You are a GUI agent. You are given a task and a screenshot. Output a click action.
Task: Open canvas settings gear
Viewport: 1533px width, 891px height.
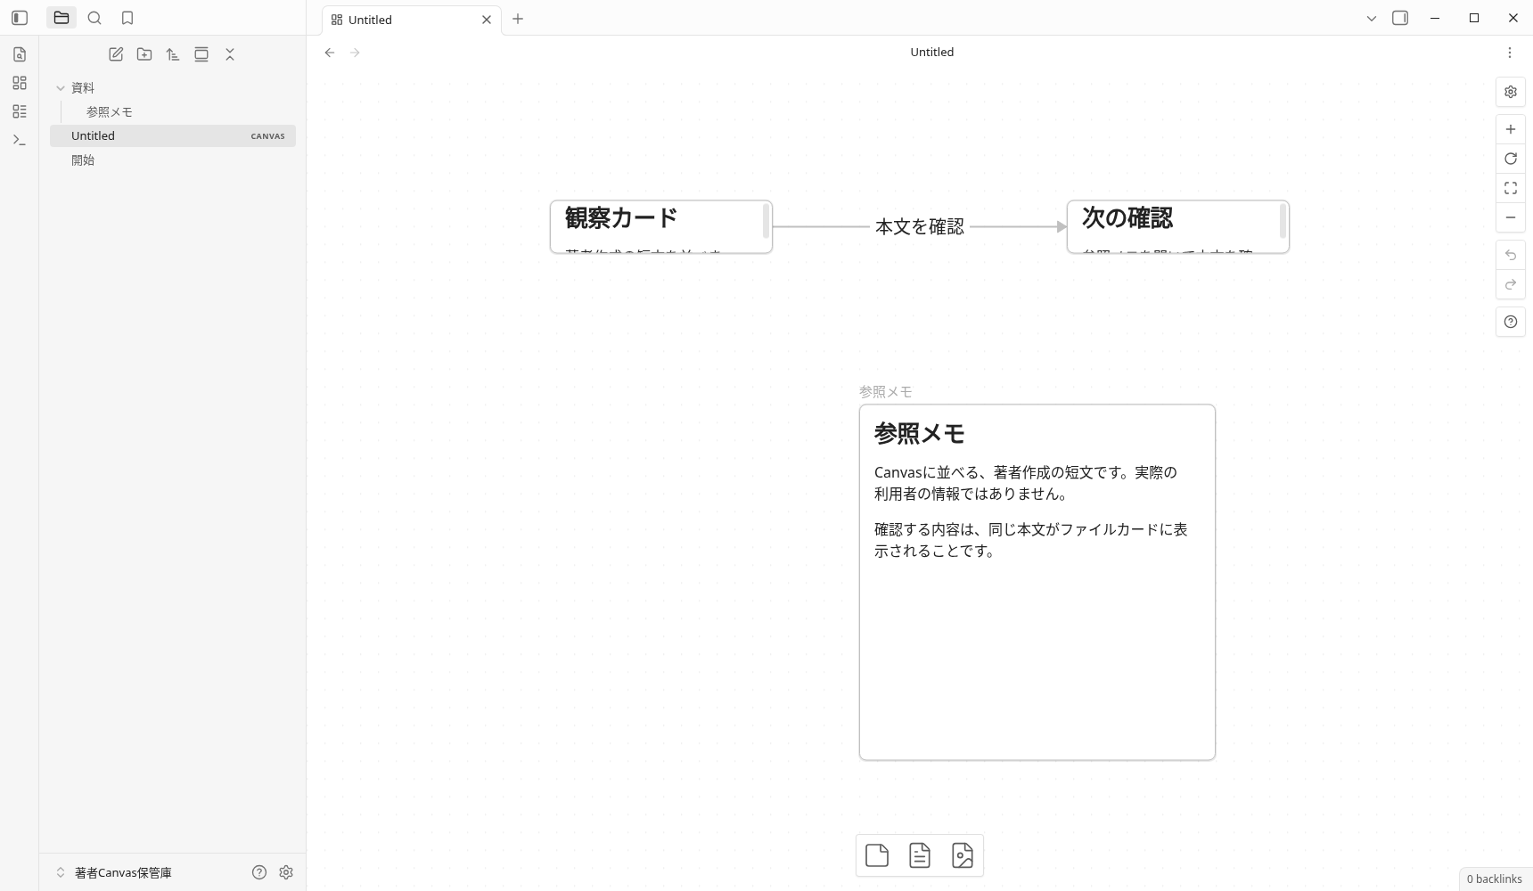(1511, 92)
